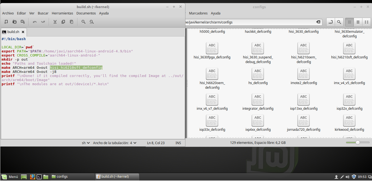
Task: Save the build.sh document
Action: [23, 22]
